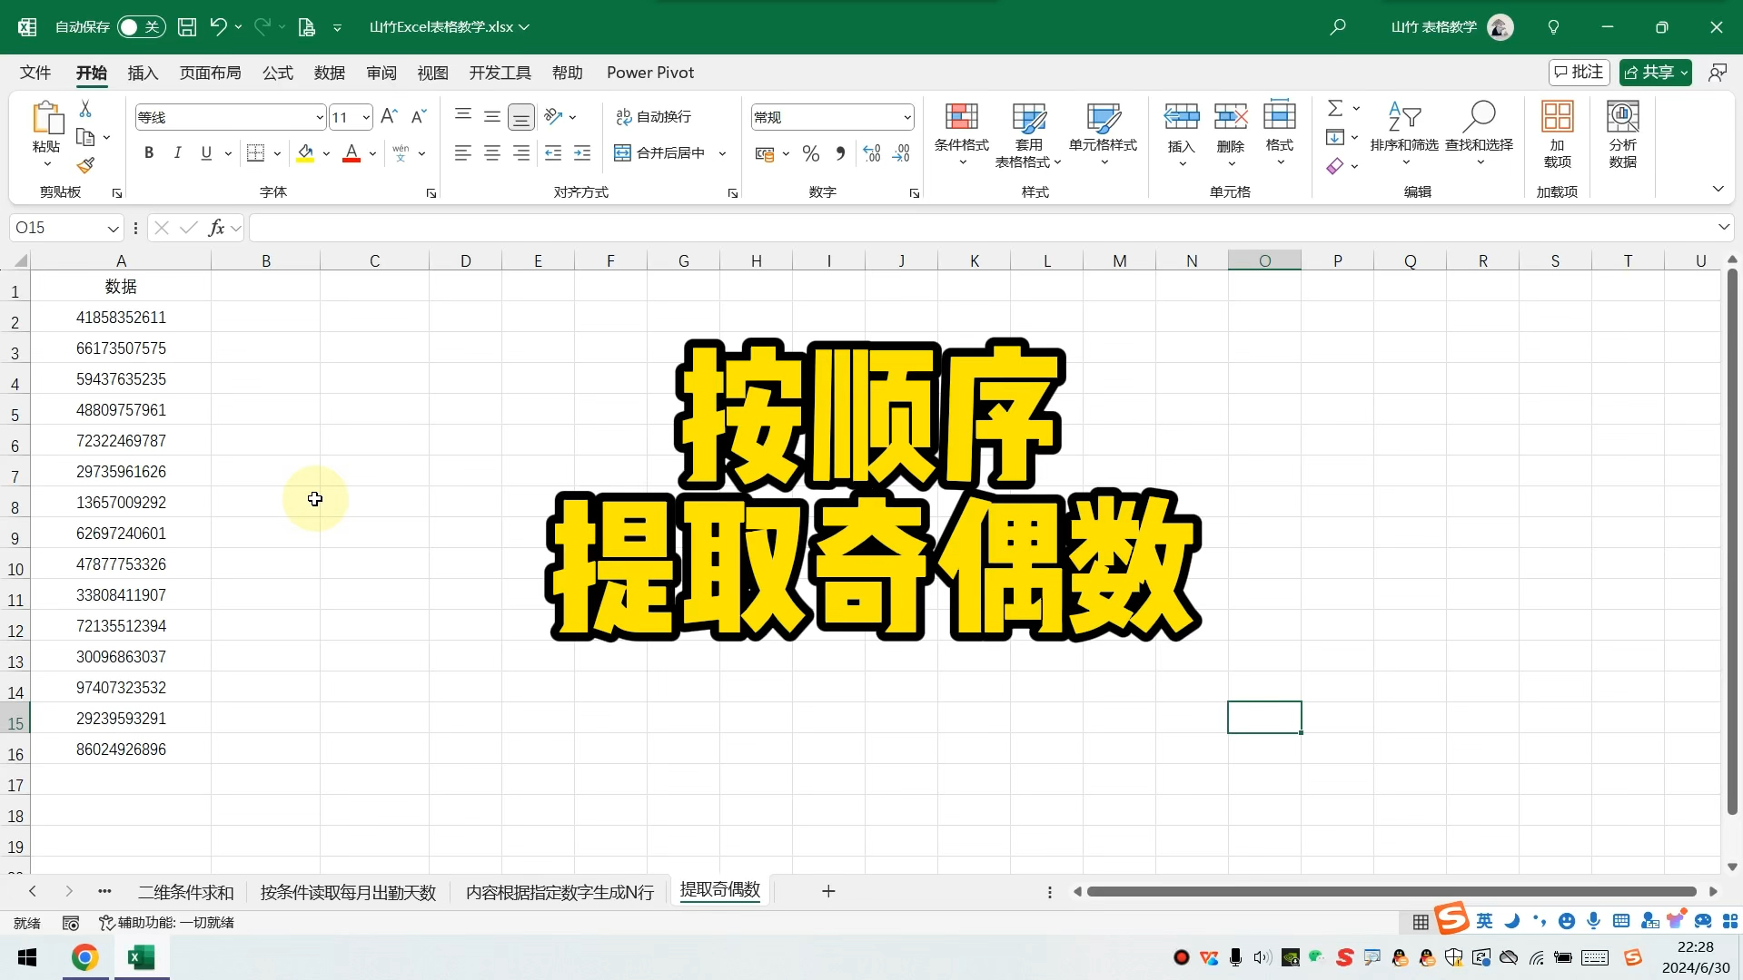
Task: Open Find and Select dropdown 查找和选择
Action: tap(1479, 134)
